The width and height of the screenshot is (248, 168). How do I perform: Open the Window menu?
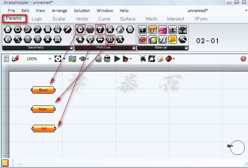pyautogui.click(x=105, y=11)
